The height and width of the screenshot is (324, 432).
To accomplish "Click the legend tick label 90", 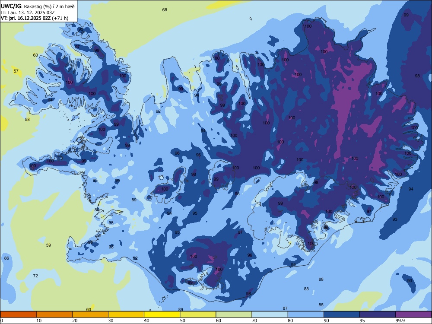I will (x=327, y=321).
